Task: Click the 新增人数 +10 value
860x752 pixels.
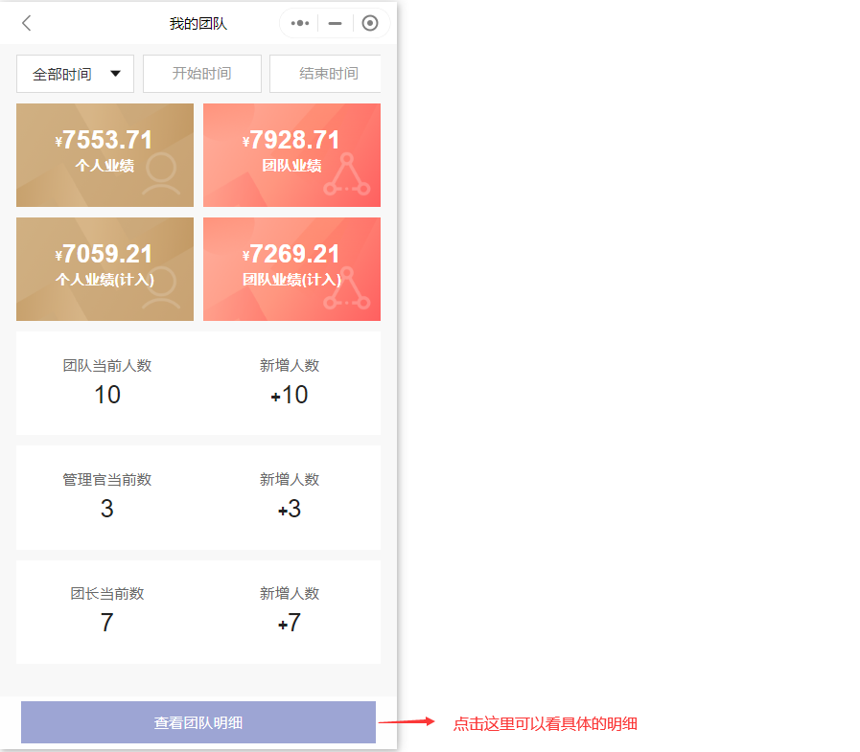Action: click(x=290, y=395)
